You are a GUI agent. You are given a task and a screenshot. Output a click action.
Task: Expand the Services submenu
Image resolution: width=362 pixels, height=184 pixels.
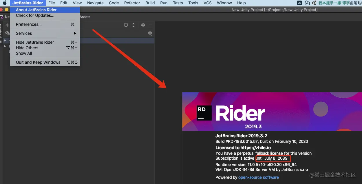tap(45, 33)
